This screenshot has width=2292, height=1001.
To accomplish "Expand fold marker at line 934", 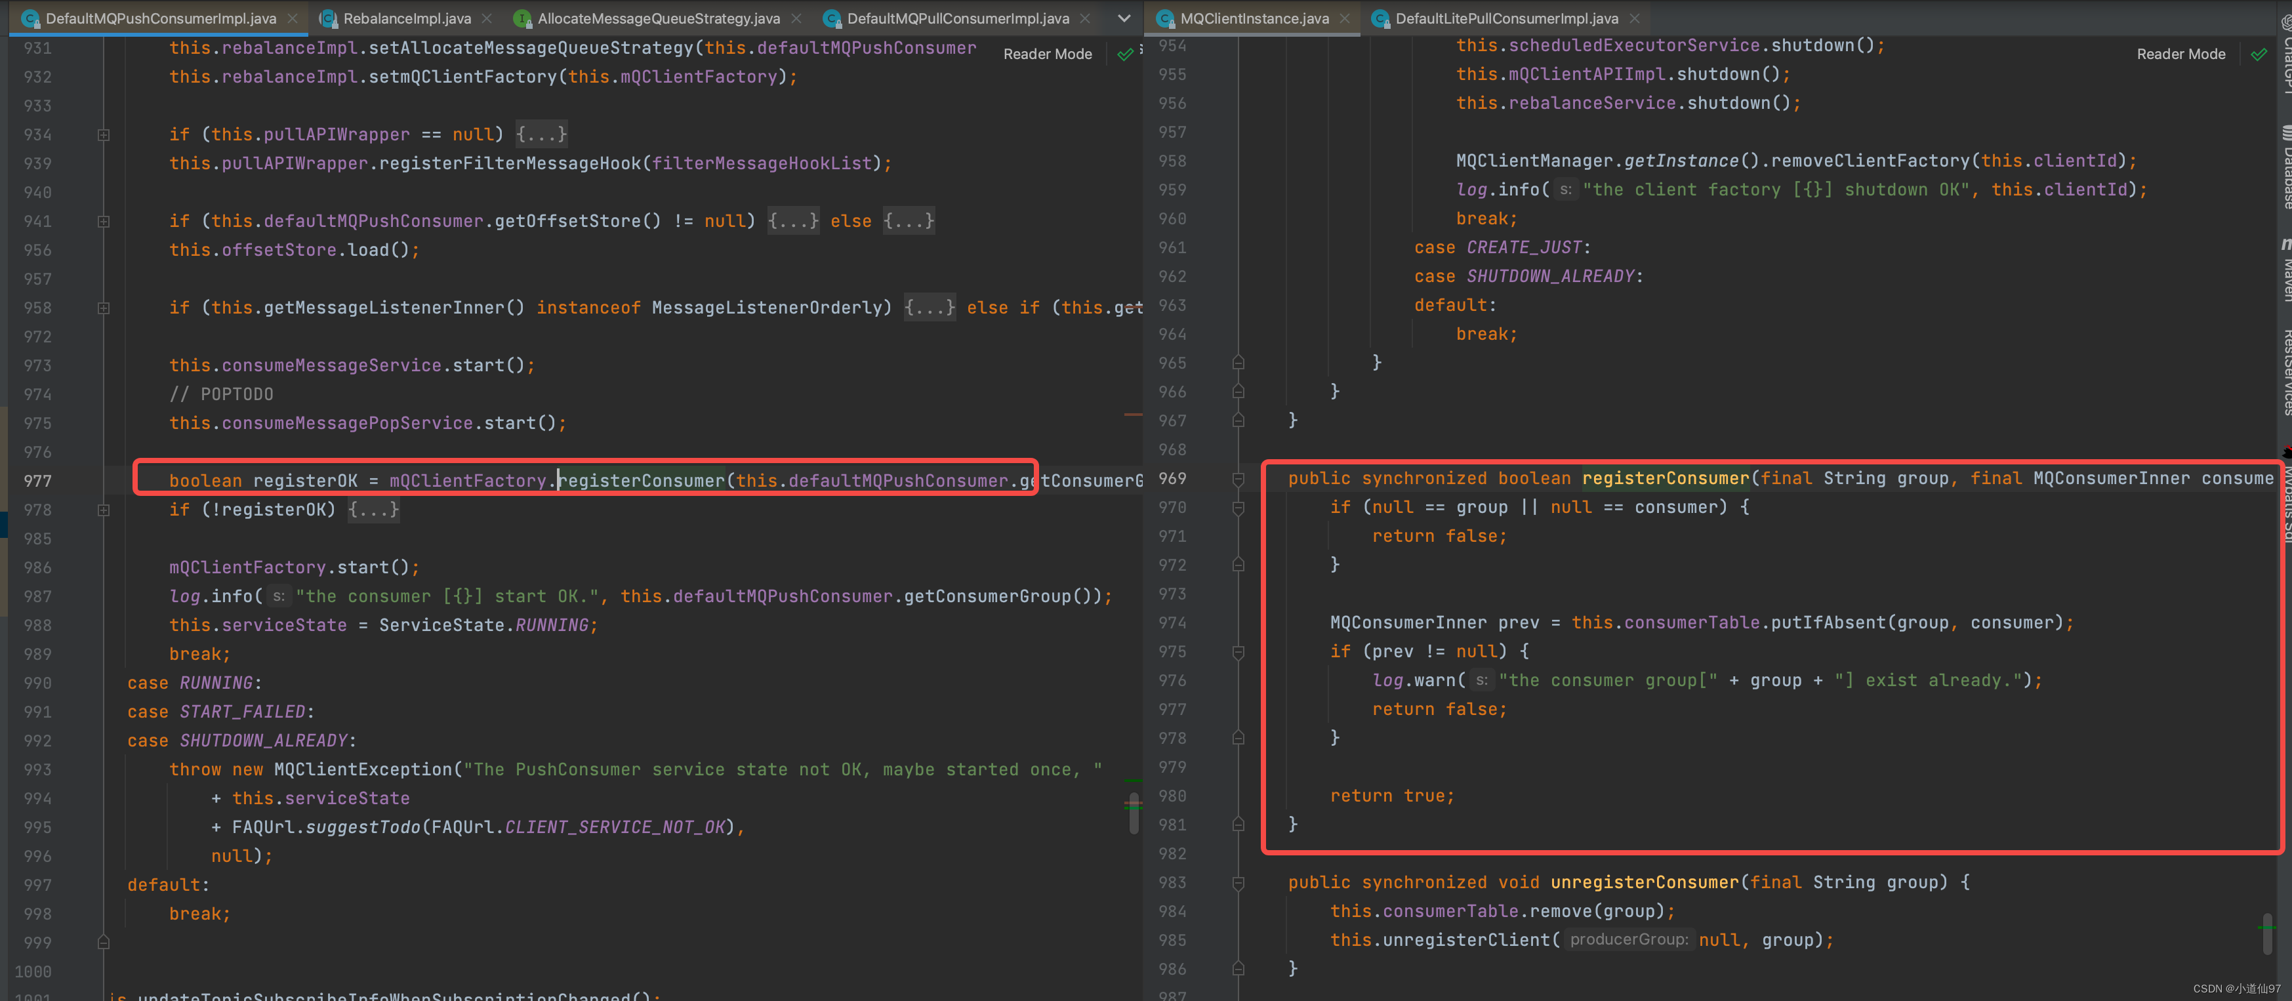I will (103, 134).
